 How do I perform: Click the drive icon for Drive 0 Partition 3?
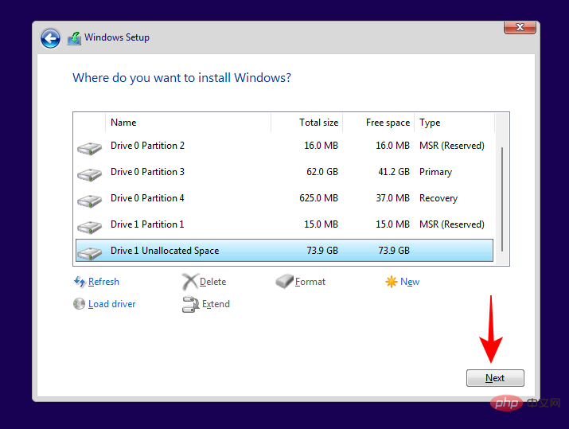[89, 174]
